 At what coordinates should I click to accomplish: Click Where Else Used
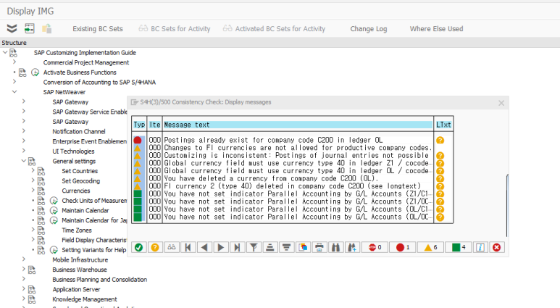436,28
